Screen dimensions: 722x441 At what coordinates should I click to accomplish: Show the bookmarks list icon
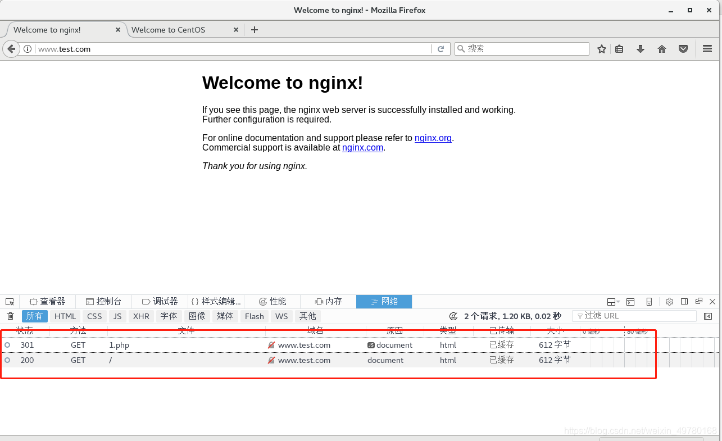click(619, 49)
